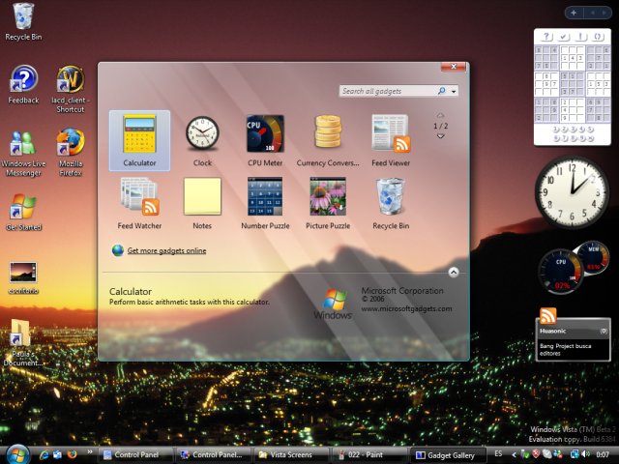This screenshot has width=619, height=464.
Task: Select the Calculator gadget
Action: pyautogui.click(x=139, y=139)
